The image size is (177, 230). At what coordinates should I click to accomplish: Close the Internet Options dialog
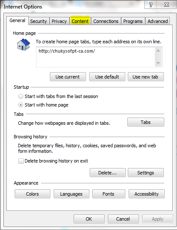(166, 5)
